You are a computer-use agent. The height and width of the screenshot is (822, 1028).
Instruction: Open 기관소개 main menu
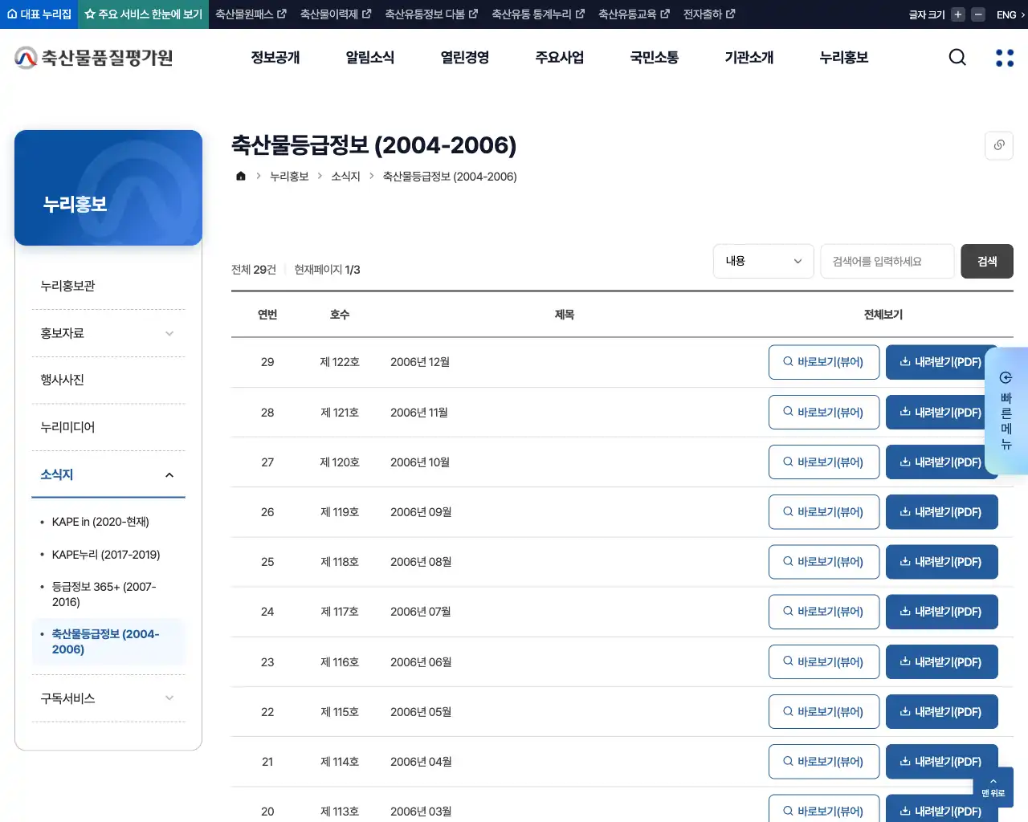pyautogui.click(x=749, y=58)
